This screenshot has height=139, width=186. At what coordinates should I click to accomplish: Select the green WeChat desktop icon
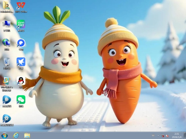(21, 99)
